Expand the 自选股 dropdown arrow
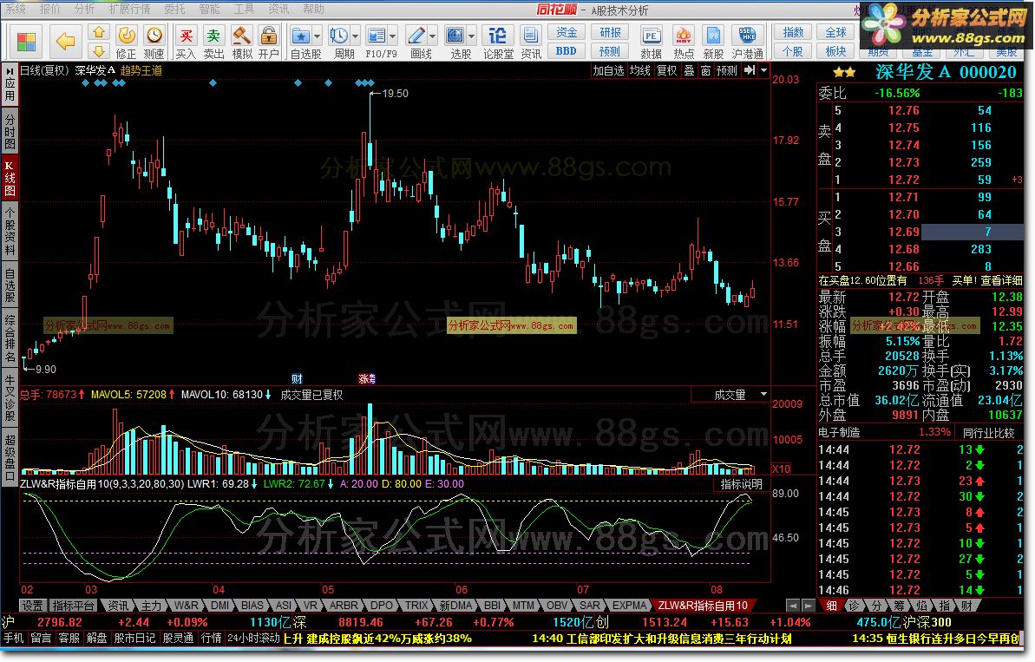The width and height of the screenshot is (1035, 662). click(x=318, y=35)
